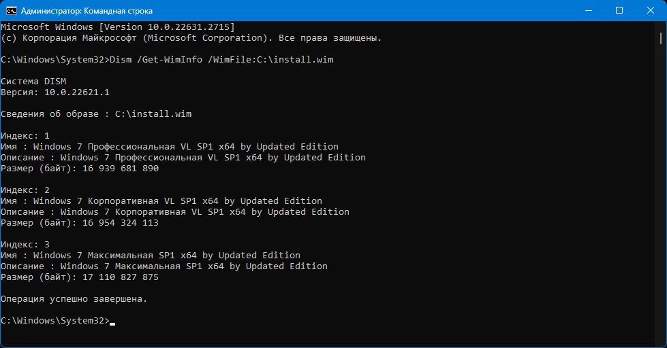Click the Корпоративная VL description line
The width and height of the screenshot is (667, 348).
coord(175,212)
